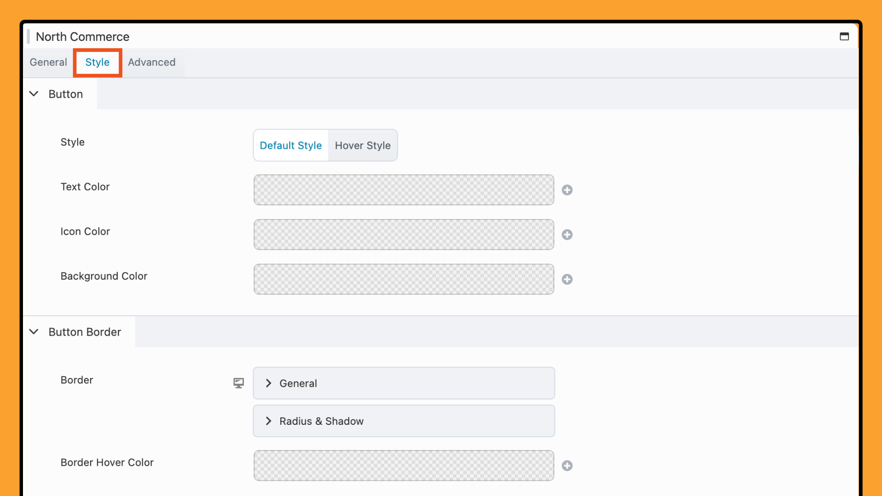
Task: Open the Advanced tab
Action: 152,62
